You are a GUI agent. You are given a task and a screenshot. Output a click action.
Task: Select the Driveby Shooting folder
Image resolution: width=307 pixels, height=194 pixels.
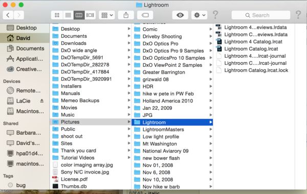click(x=172, y=36)
